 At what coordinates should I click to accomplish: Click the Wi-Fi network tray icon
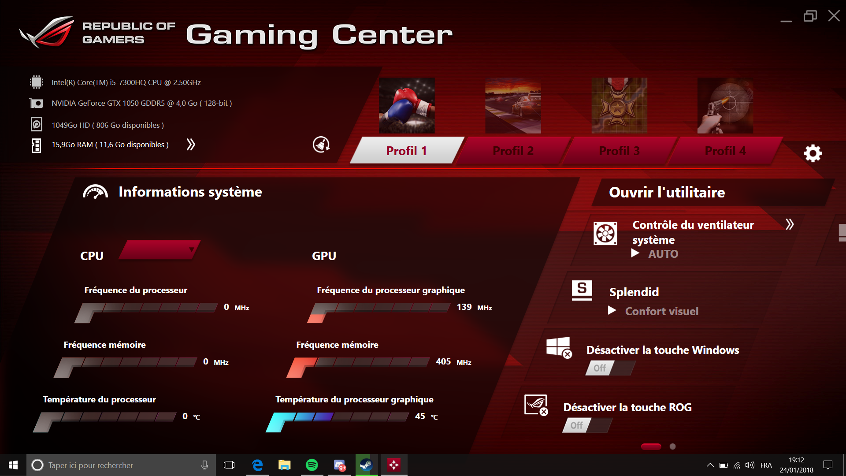click(737, 465)
